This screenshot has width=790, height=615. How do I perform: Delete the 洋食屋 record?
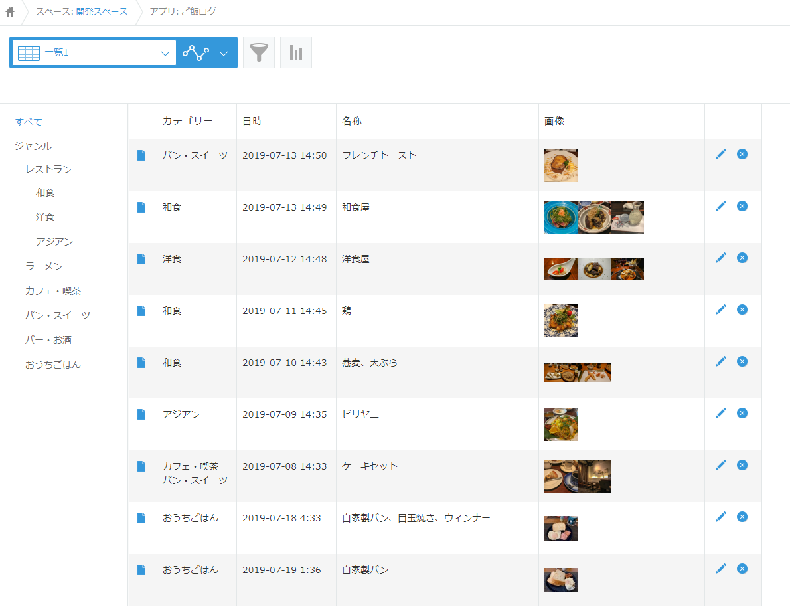point(742,258)
